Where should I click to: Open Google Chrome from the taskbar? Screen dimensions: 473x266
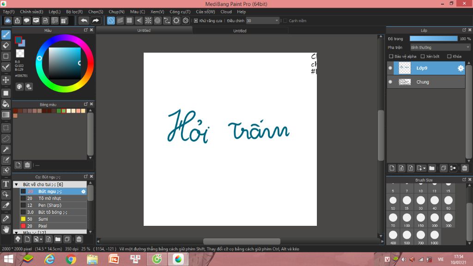(x=71, y=260)
